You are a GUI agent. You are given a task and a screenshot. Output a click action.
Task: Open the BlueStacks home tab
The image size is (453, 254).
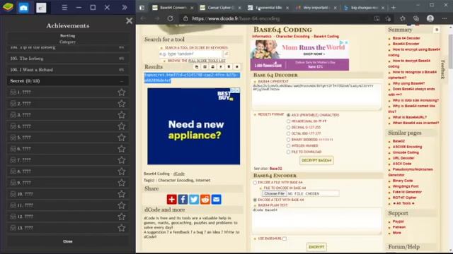click(x=23, y=8)
